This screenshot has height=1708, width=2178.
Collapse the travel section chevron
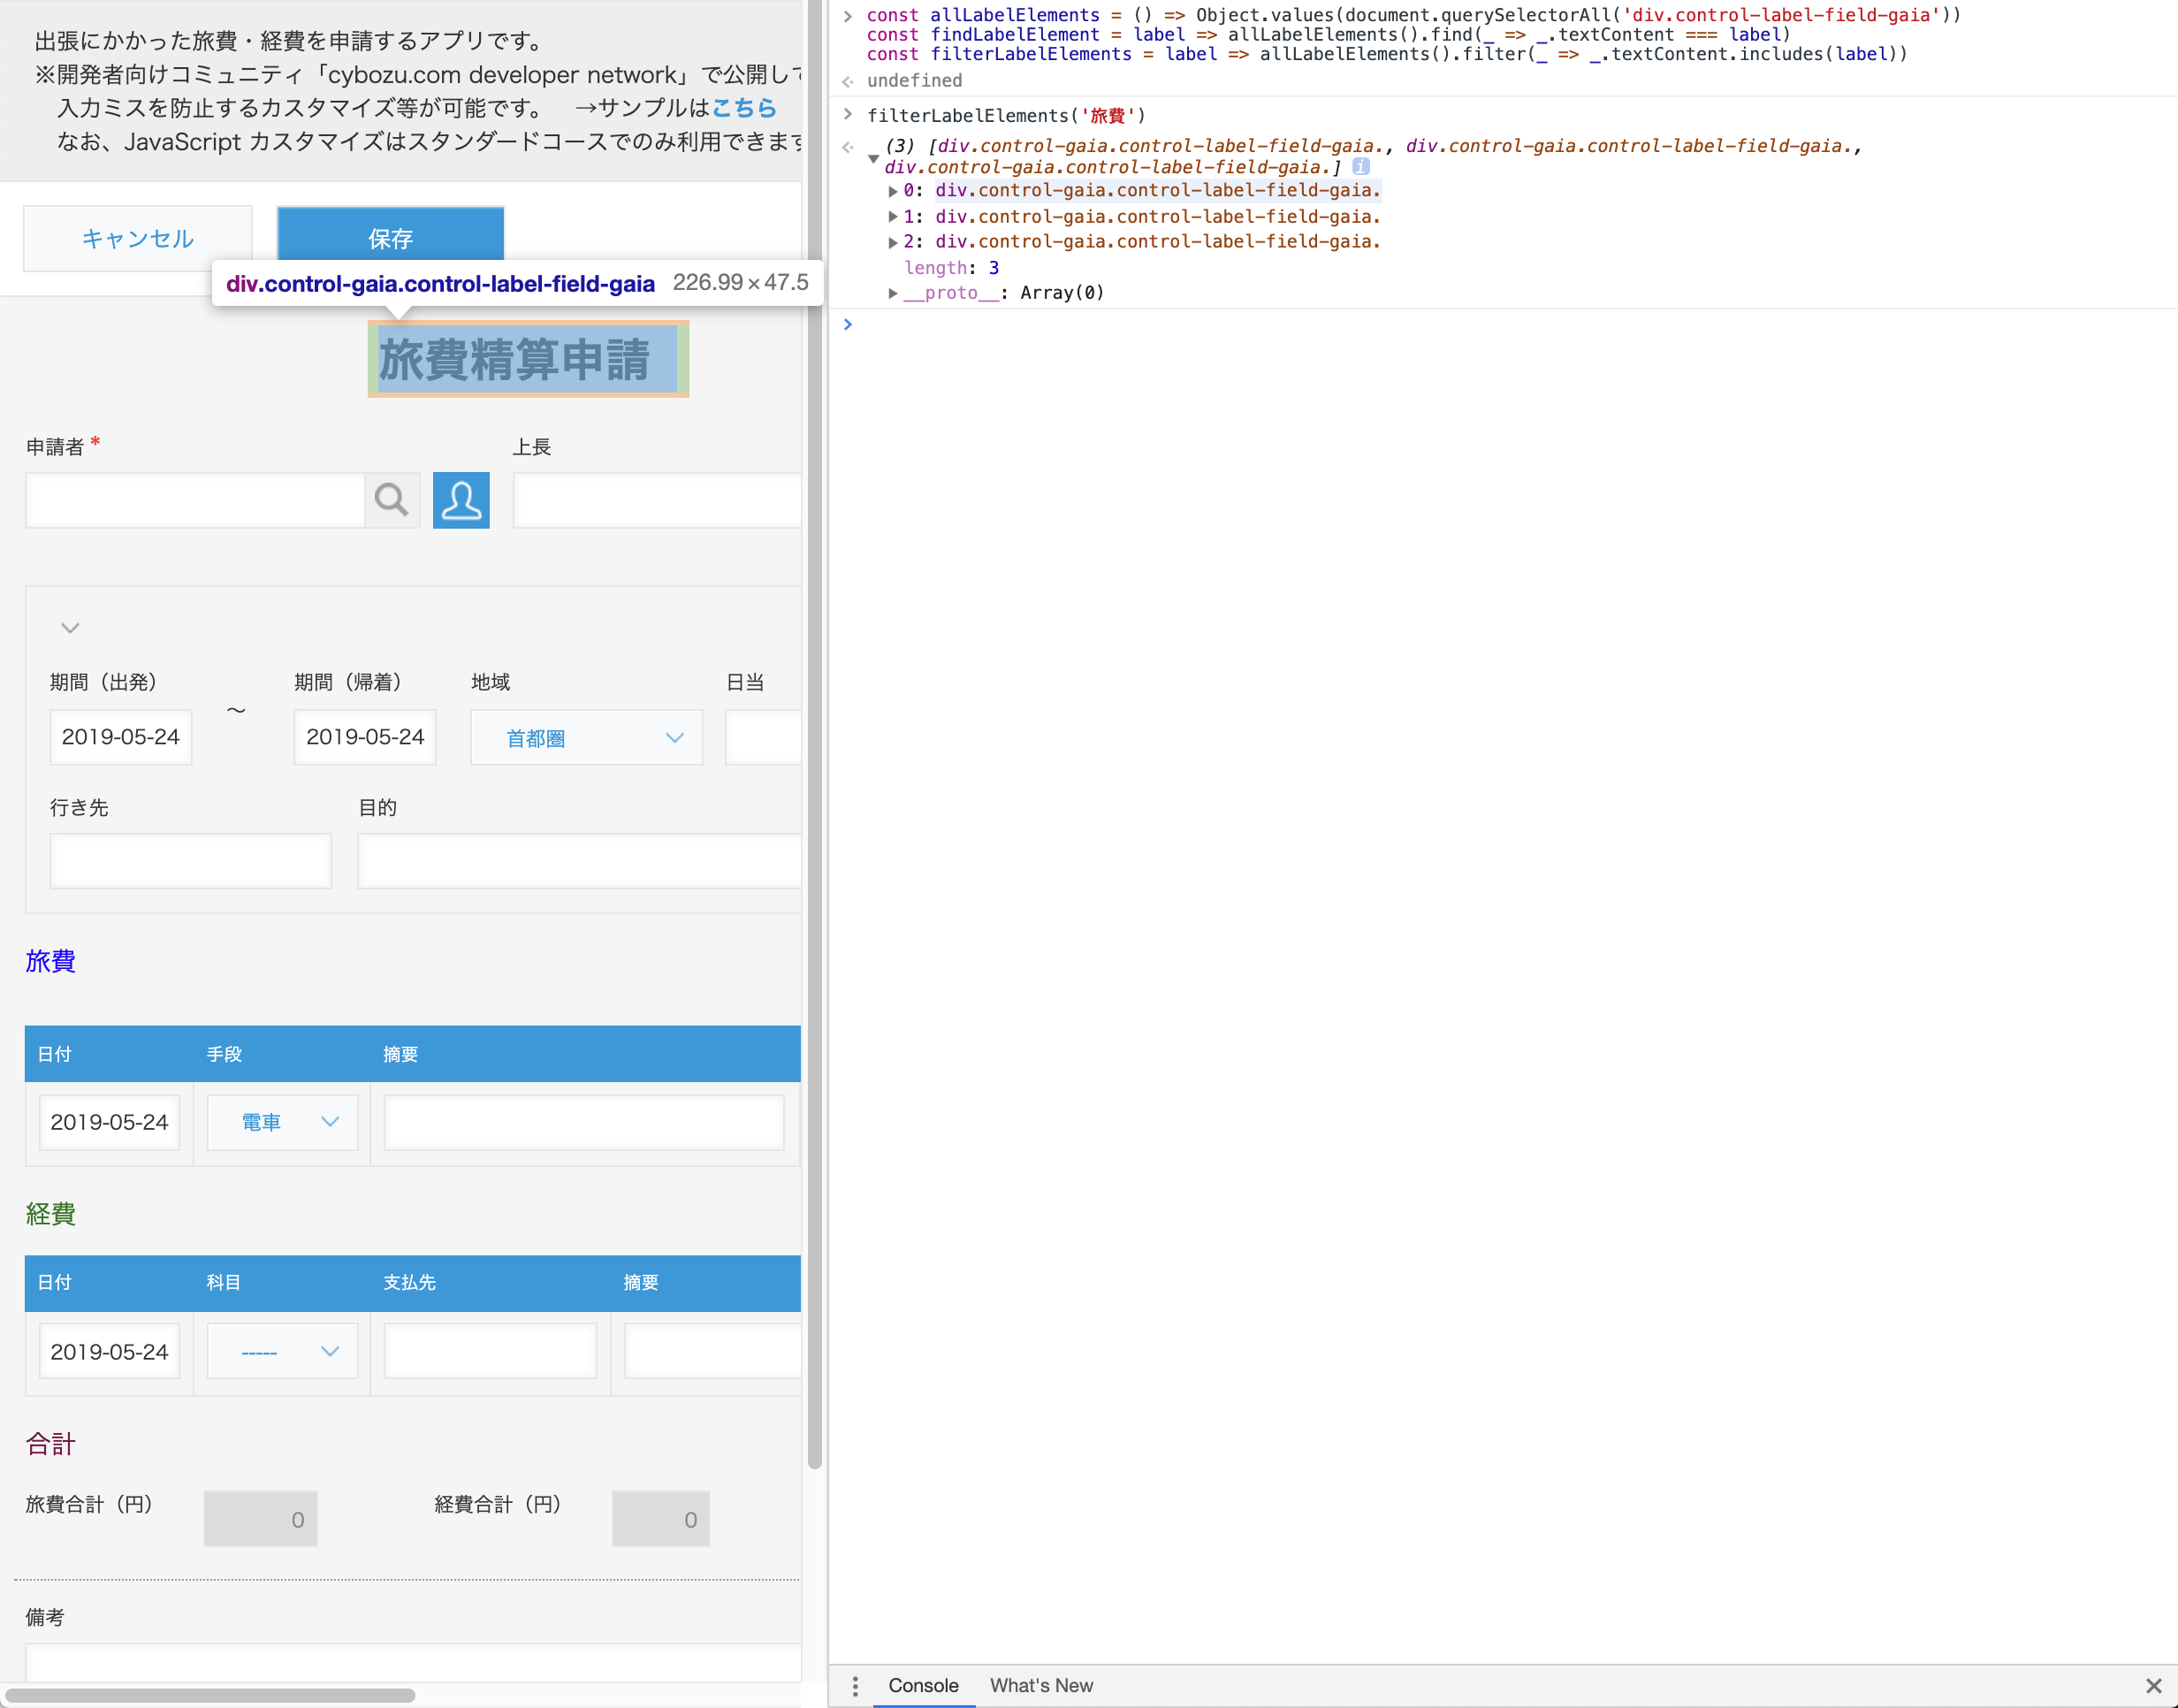coord(70,628)
